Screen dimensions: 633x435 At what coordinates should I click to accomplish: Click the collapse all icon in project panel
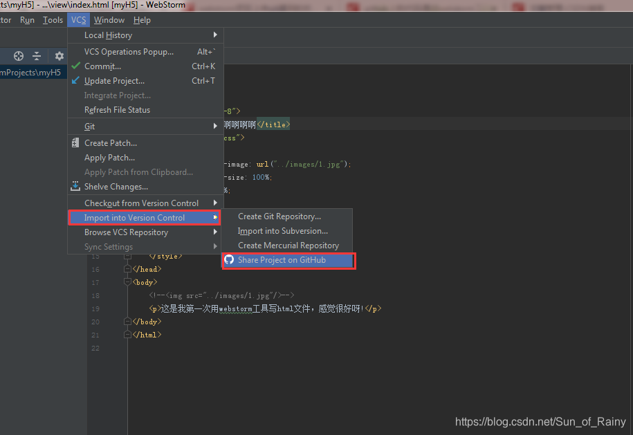pyautogui.click(x=37, y=56)
